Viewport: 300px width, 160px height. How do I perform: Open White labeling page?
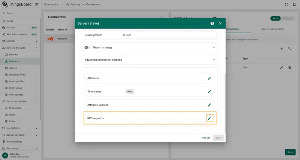[x=20, y=142]
